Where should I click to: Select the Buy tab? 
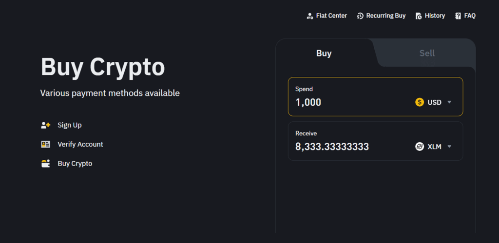point(324,53)
